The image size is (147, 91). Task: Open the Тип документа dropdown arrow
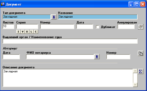pyautogui.click(x=54, y=17)
